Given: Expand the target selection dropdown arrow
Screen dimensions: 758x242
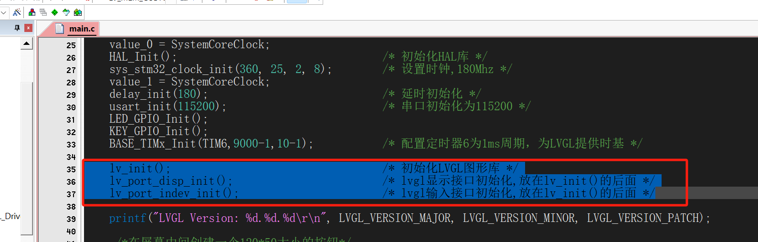Looking at the screenshot, I should click(4, 12).
